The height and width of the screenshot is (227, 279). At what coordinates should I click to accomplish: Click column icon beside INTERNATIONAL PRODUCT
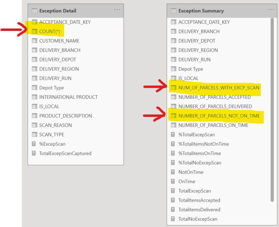click(x=34, y=97)
